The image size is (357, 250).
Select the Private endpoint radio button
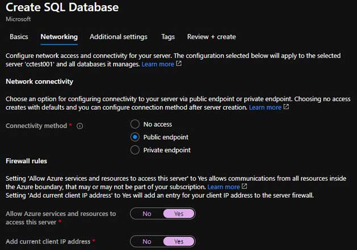click(135, 150)
